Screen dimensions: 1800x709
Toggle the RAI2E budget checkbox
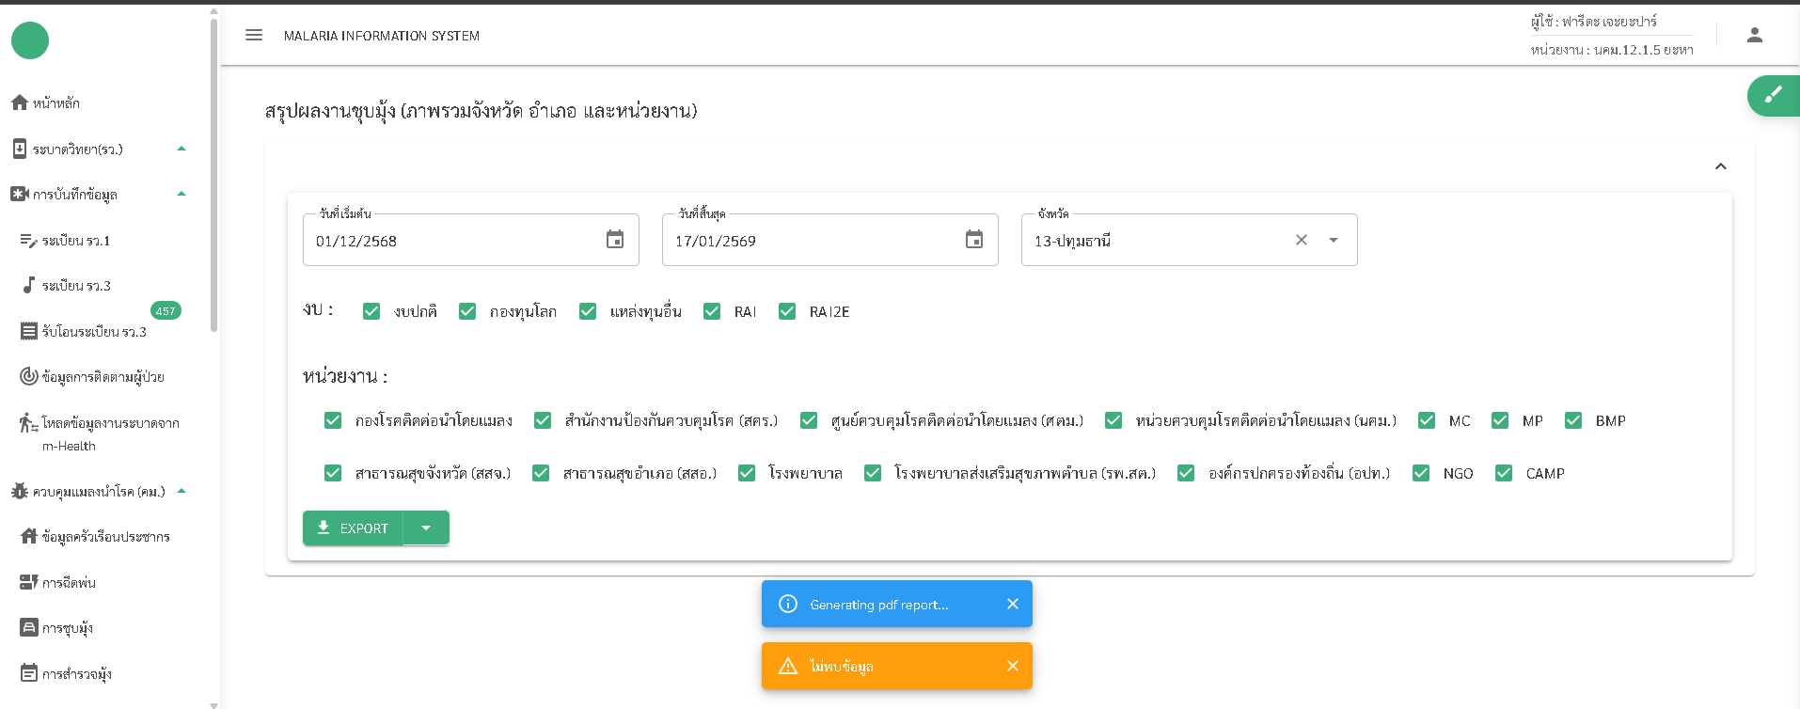tap(787, 311)
